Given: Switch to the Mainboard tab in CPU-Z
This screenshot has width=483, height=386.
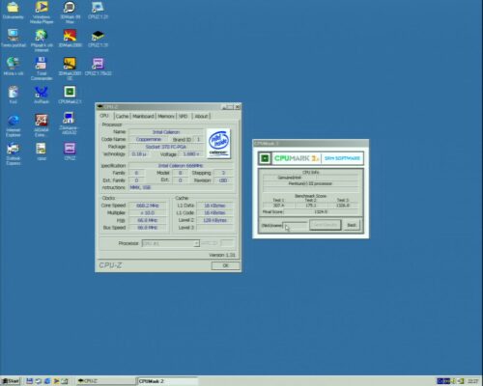Looking at the screenshot, I should click(143, 116).
